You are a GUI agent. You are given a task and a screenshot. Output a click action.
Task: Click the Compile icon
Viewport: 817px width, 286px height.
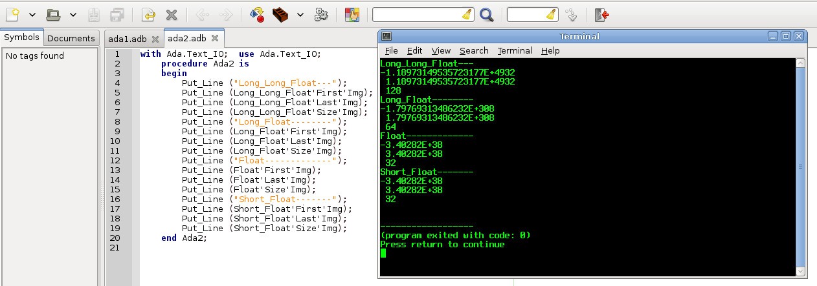256,14
